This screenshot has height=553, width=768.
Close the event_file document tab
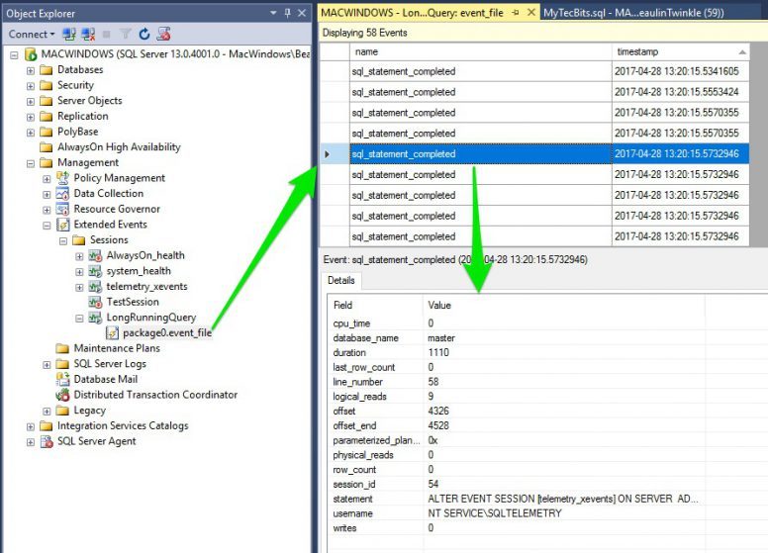[530, 13]
